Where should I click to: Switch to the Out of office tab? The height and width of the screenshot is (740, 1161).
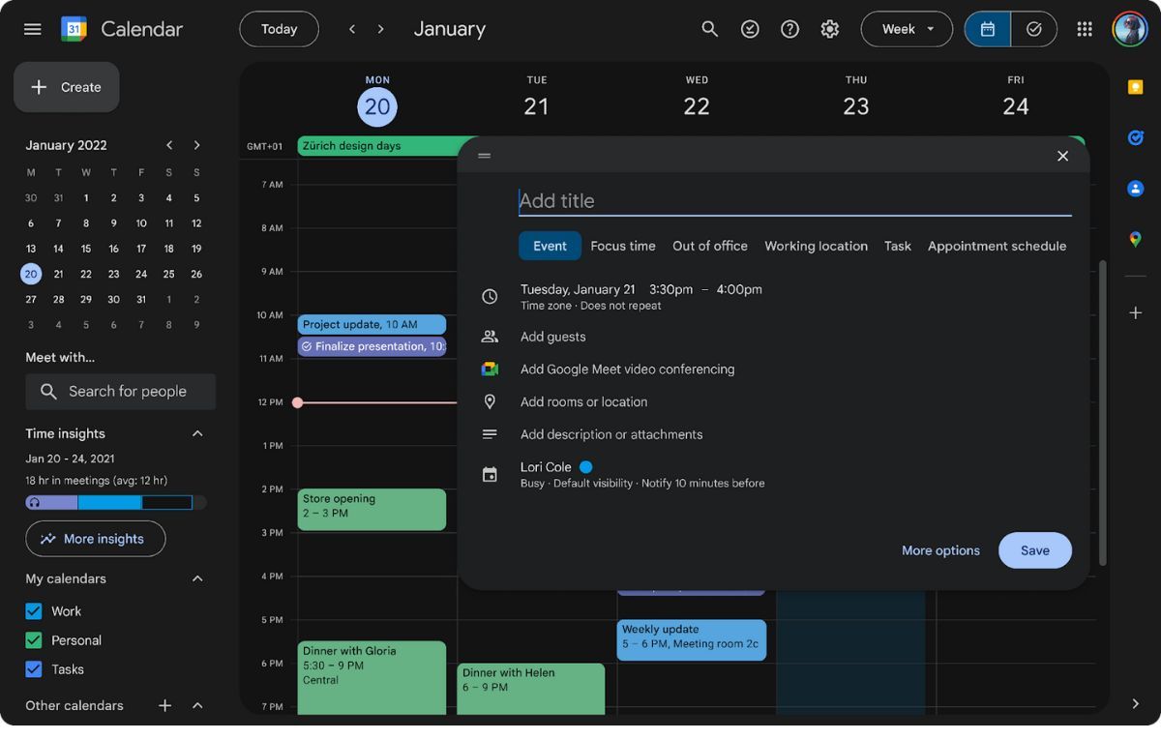coord(709,246)
